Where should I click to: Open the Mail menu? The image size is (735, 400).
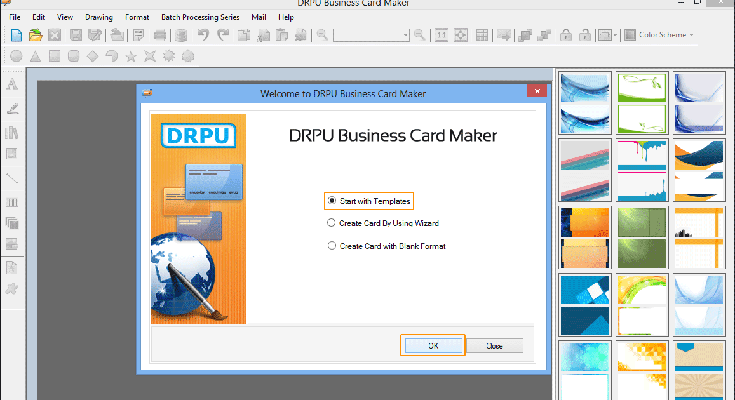click(x=259, y=17)
